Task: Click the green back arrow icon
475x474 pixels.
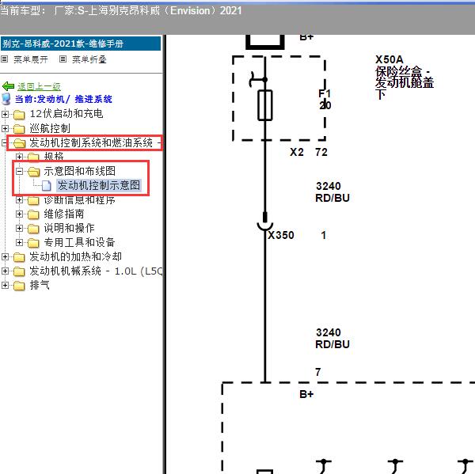Action: click(8, 86)
